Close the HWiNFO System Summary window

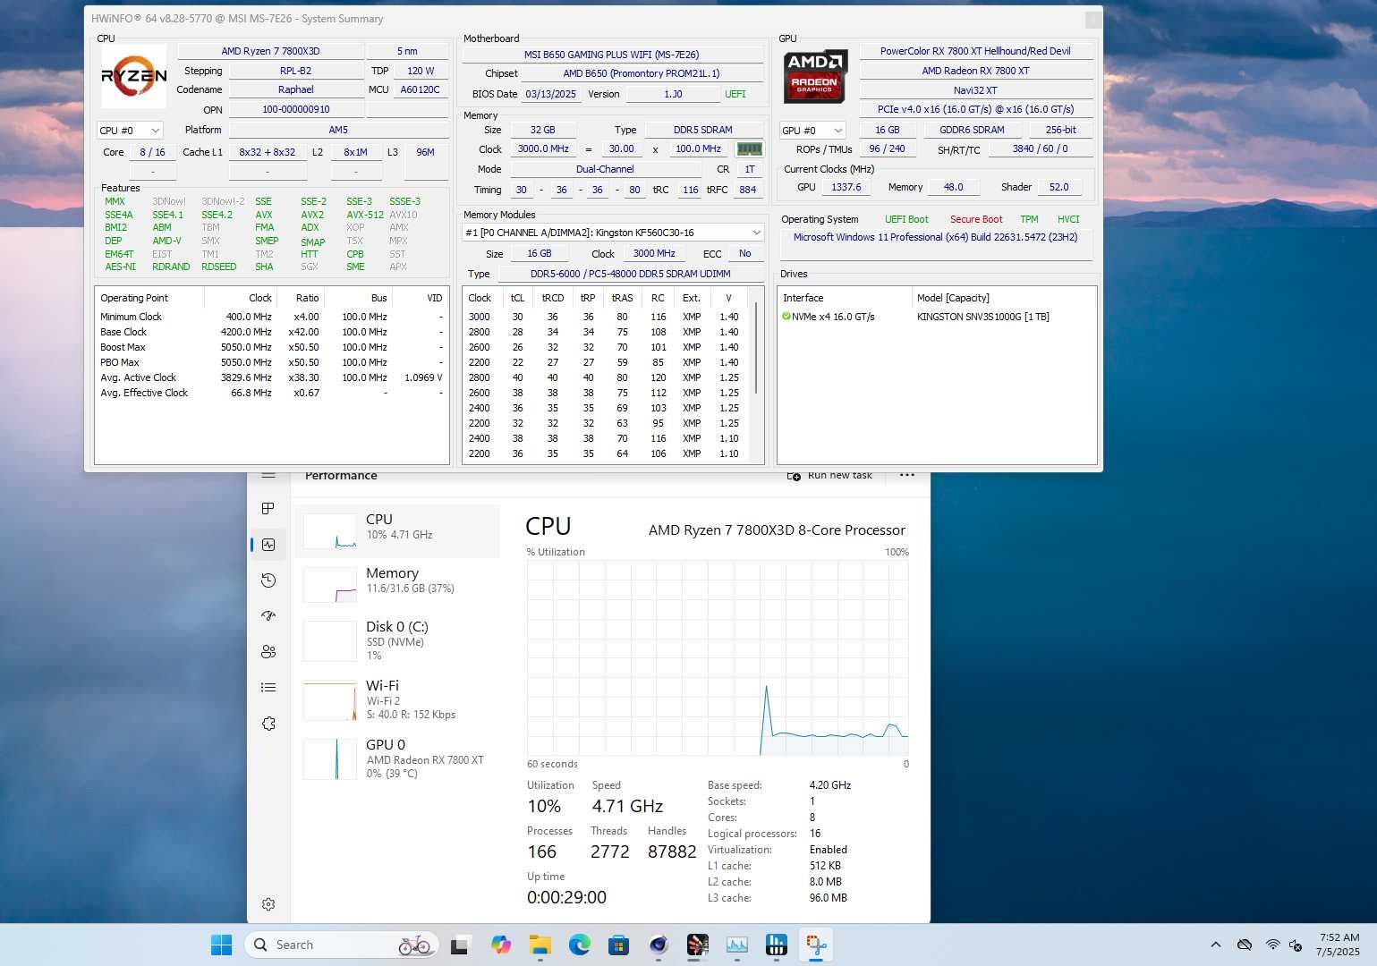(x=1092, y=19)
